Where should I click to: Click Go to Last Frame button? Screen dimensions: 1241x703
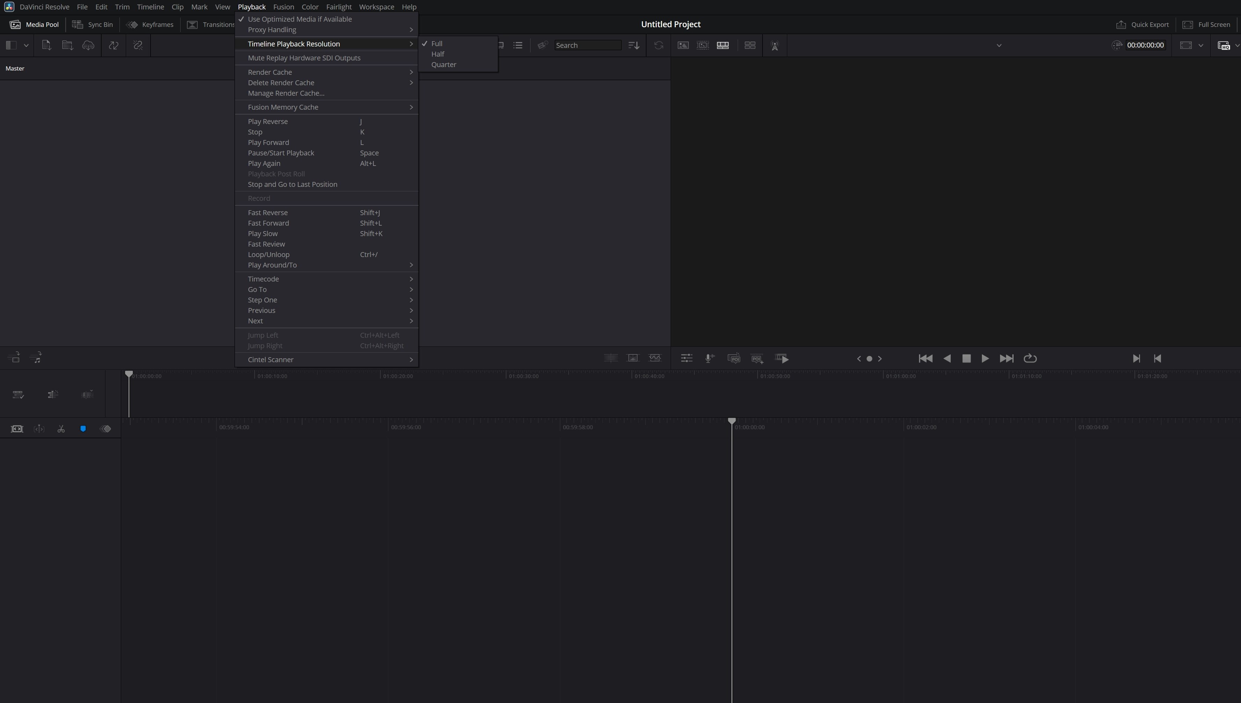coord(1006,358)
